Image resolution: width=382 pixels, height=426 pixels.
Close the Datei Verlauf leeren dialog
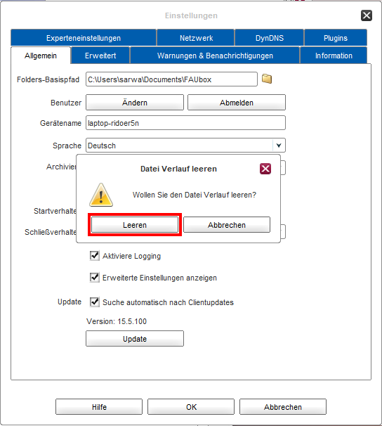(x=265, y=169)
